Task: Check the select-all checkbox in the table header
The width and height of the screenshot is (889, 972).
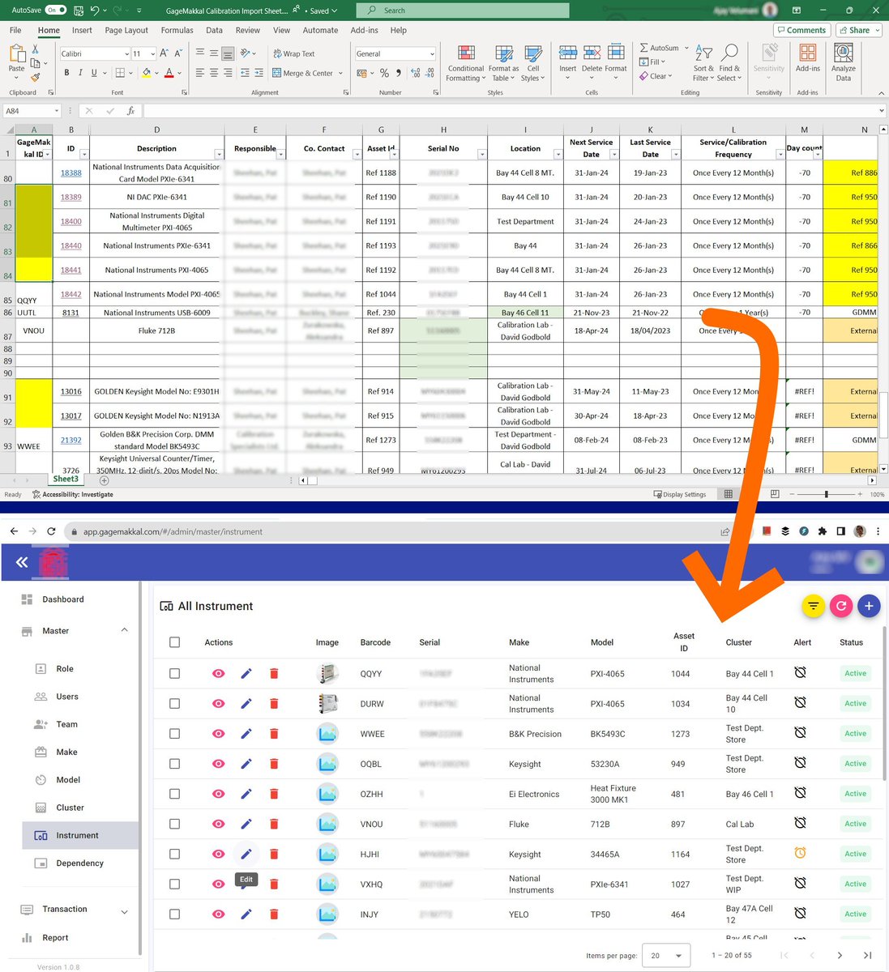Action: click(x=174, y=642)
